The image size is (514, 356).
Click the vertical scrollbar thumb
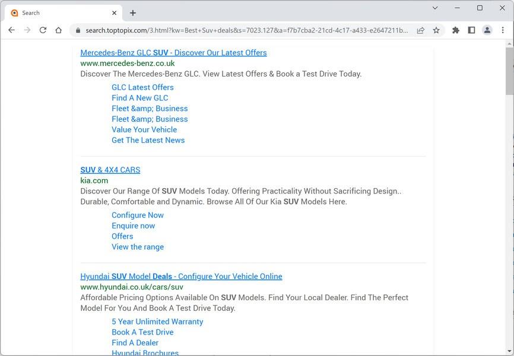click(509, 71)
